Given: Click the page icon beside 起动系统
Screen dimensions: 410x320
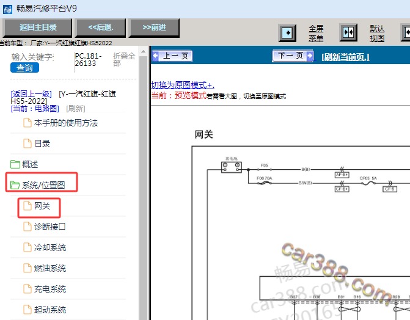Looking at the screenshot, I should coord(27,310).
